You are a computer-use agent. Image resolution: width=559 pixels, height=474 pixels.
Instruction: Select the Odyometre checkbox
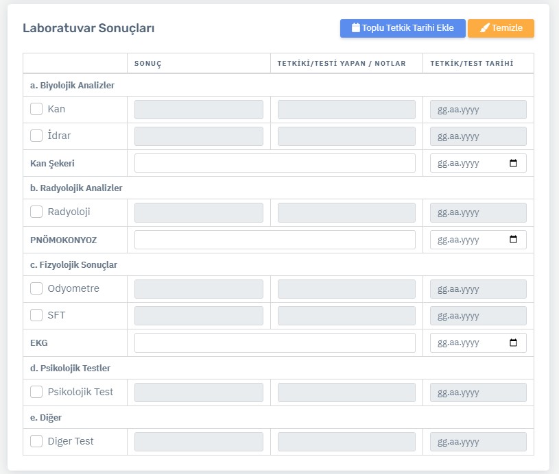click(36, 288)
